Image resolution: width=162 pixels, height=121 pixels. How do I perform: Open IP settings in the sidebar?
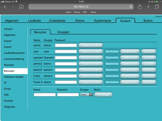pyautogui.click(x=5, y=83)
